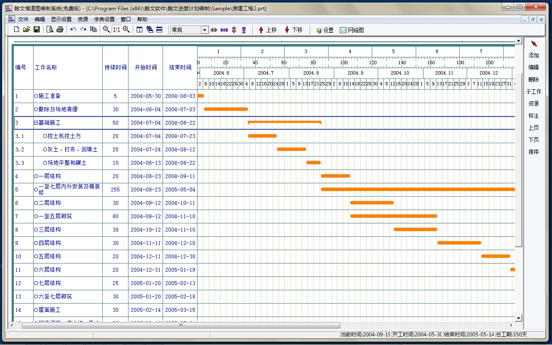Reset zoom with the 1:1 button
This screenshot has height=345, width=552.
coord(116,30)
